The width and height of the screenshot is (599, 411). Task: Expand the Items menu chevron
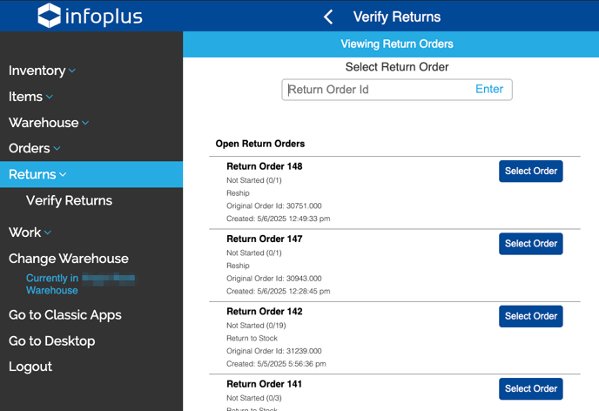[x=50, y=97]
